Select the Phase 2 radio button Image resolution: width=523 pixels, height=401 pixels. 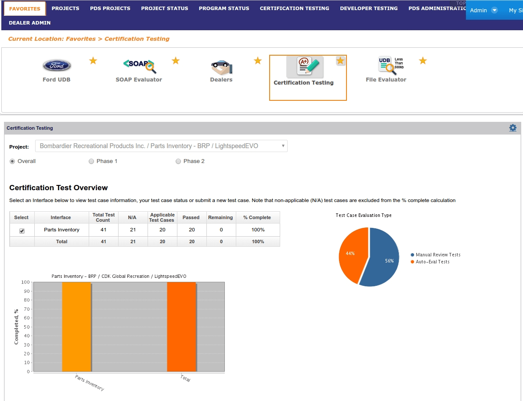point(178,161)
